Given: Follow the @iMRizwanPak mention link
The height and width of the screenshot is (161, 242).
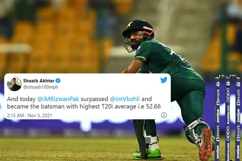Looking at the screenshot, I should point(58,99).
